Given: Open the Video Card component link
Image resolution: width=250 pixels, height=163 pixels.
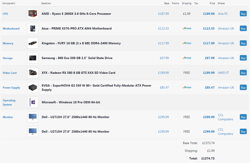Looking at the screenshot, I should (x=9, y=73).
